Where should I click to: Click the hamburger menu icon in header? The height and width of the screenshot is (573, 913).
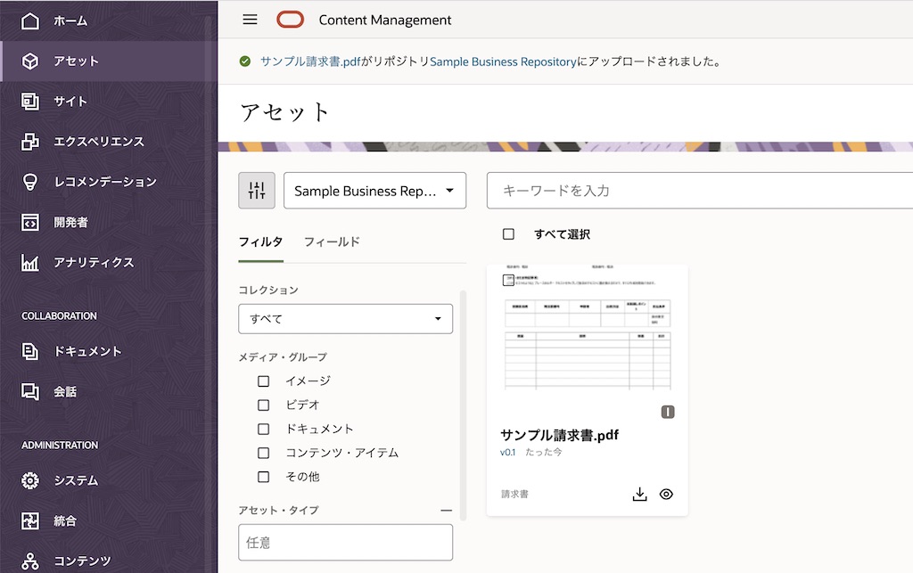coord(251,20)
